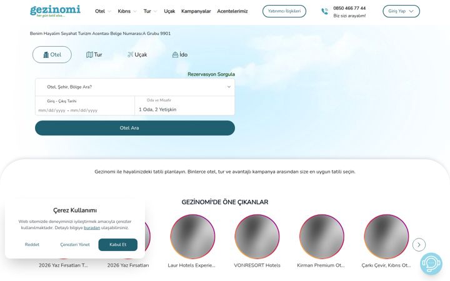Expand the Tur navigation menu
Image resolution: width=450 pixels, height=281 pixels.
pyautogui.click(x=150, y=11)
